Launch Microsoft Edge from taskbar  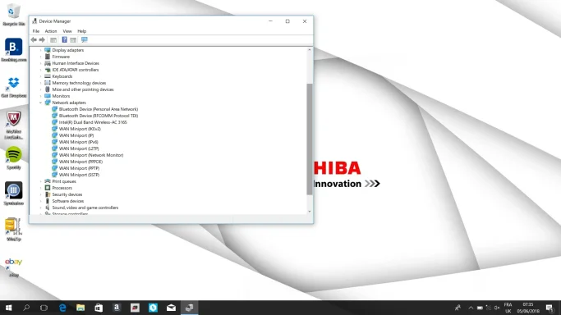tap(62, 308)
